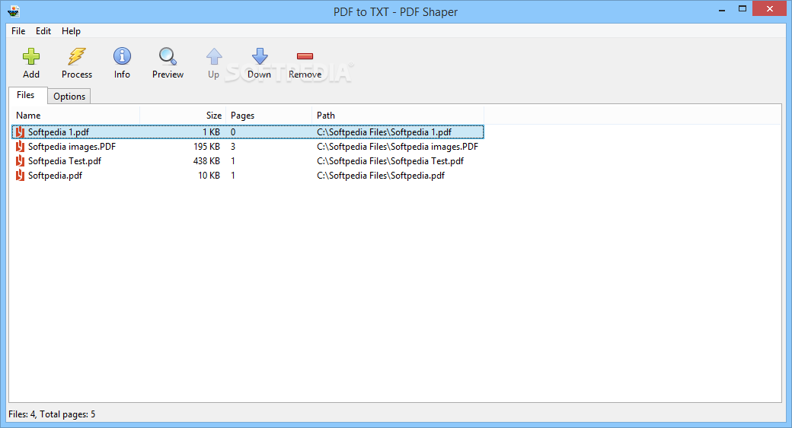This screenshot has width=792, height=428.
Task: Move the file Down with the blue arrow
Action: pos(260,56)
